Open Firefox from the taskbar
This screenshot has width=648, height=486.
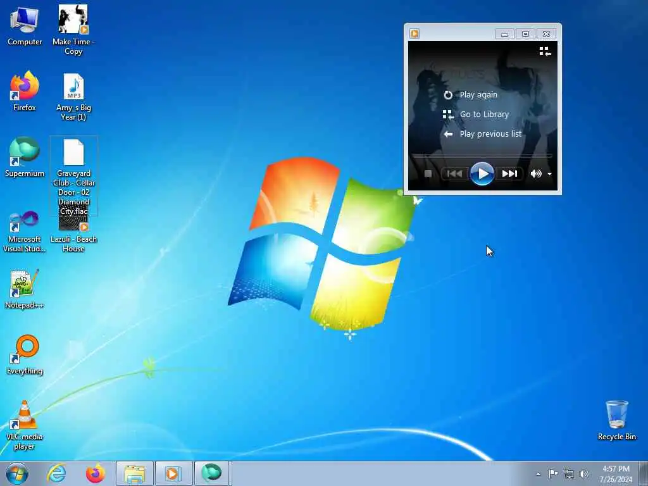[95, 473]
